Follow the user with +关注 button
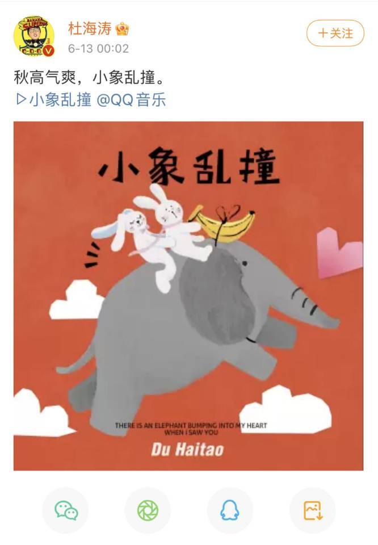The height and width of the screenshot is (545, 378). [x=335, y=33]
